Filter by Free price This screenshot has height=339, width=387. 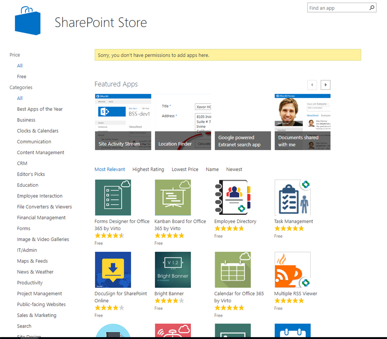click(x=22, y=76)
